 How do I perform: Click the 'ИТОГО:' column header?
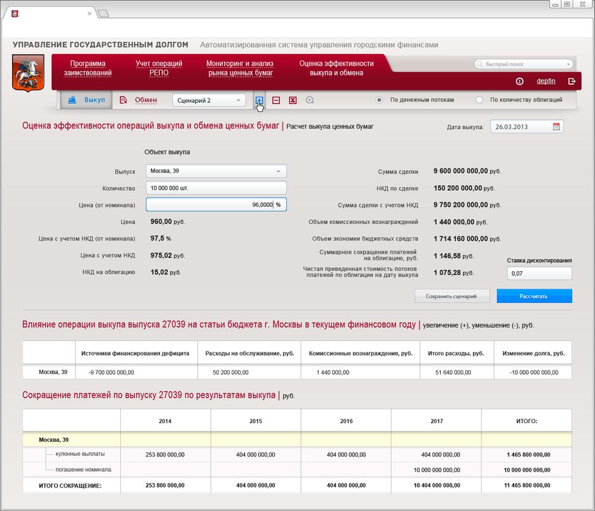coord(527,421)
